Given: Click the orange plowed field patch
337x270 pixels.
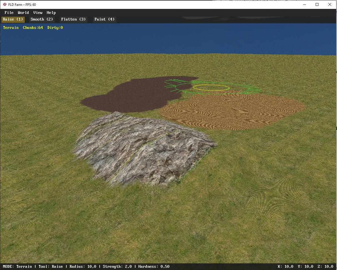Looking at the screenshot, I should click(233, 111).
